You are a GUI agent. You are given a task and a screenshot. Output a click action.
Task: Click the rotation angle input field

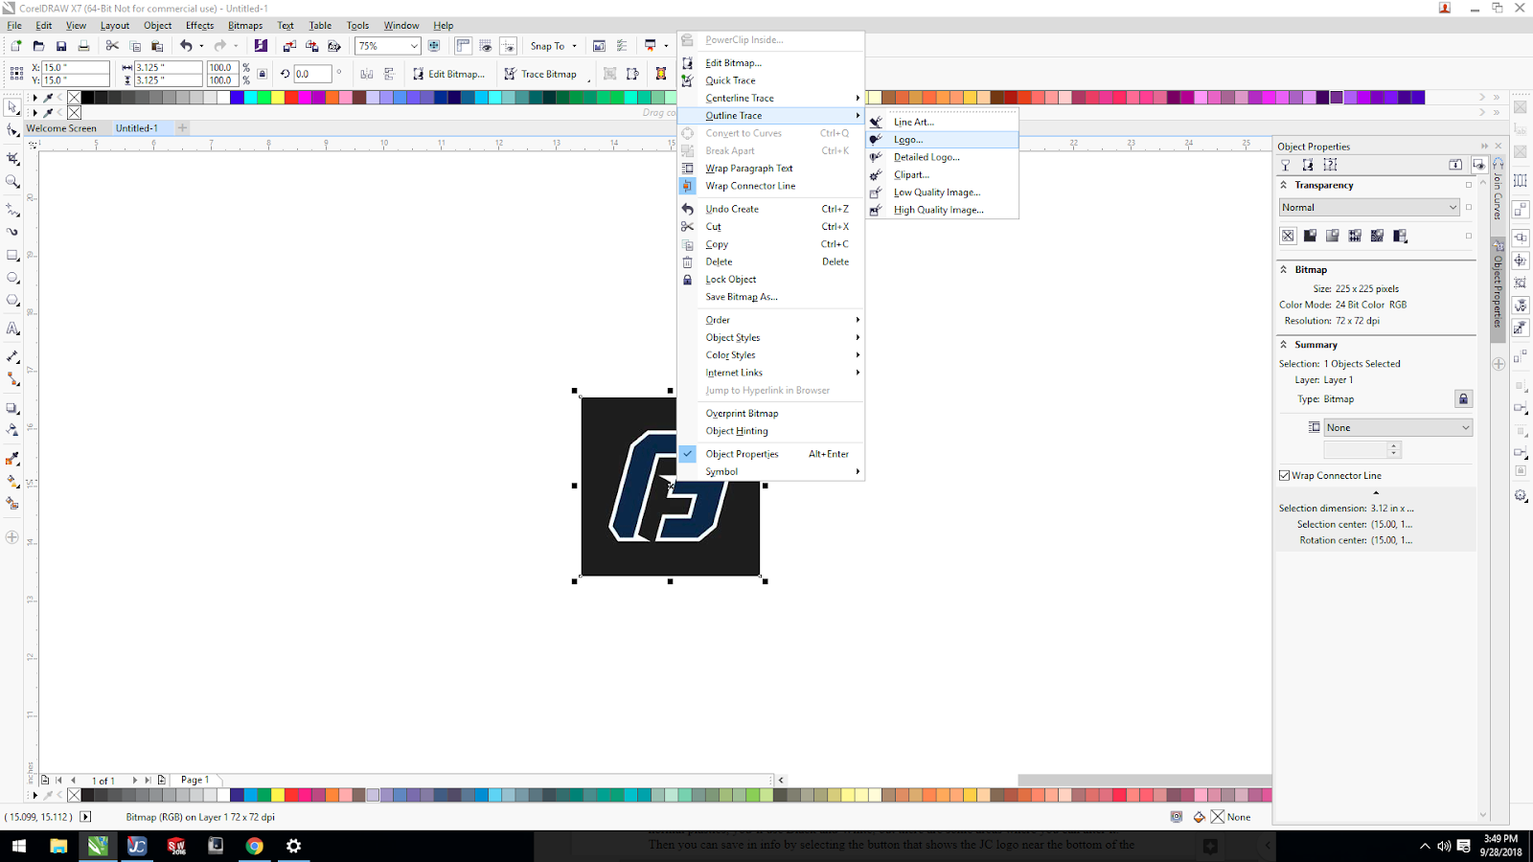pyautogui.click(x=312, y=74)
